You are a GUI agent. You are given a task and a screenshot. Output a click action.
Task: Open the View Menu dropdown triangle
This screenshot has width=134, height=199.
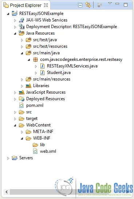click(x=110, y=3)
